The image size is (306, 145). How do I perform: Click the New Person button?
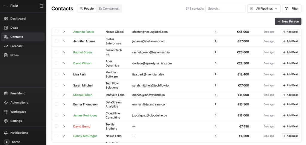click(x=288, y=21)
